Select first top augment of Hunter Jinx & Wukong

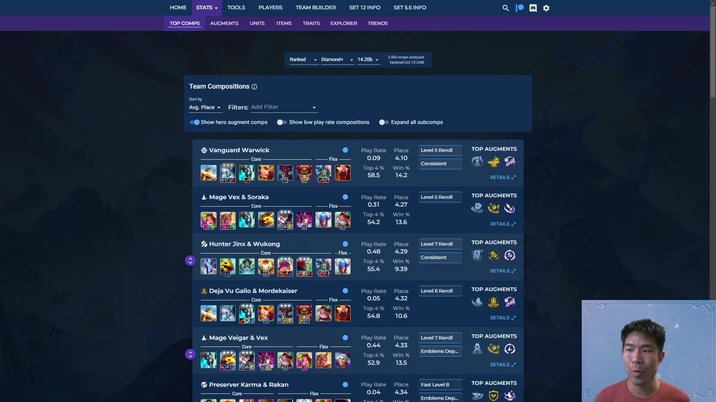click(477, 255)
